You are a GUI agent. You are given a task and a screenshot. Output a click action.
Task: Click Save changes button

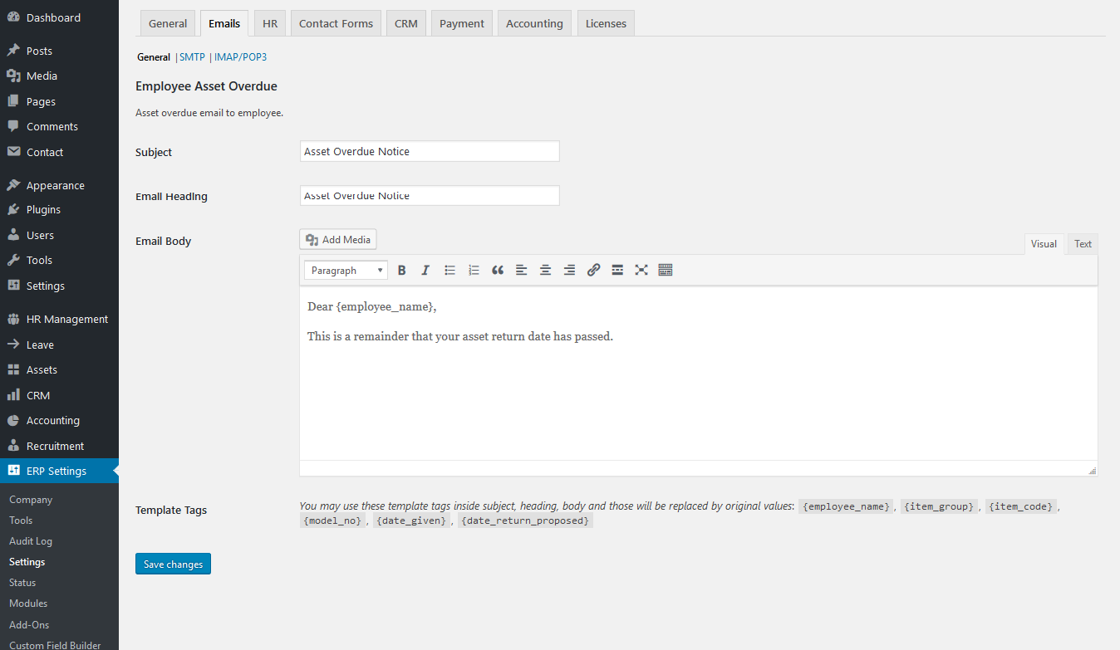tap(173, 564)
